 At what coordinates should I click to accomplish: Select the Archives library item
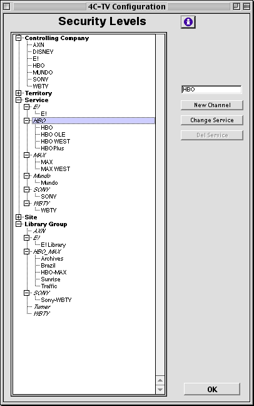(x=52, y=258)
